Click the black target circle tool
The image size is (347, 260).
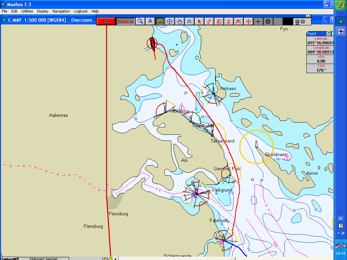pos(268,21)
